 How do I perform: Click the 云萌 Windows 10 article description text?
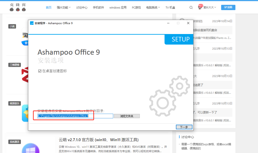[113, 149]
